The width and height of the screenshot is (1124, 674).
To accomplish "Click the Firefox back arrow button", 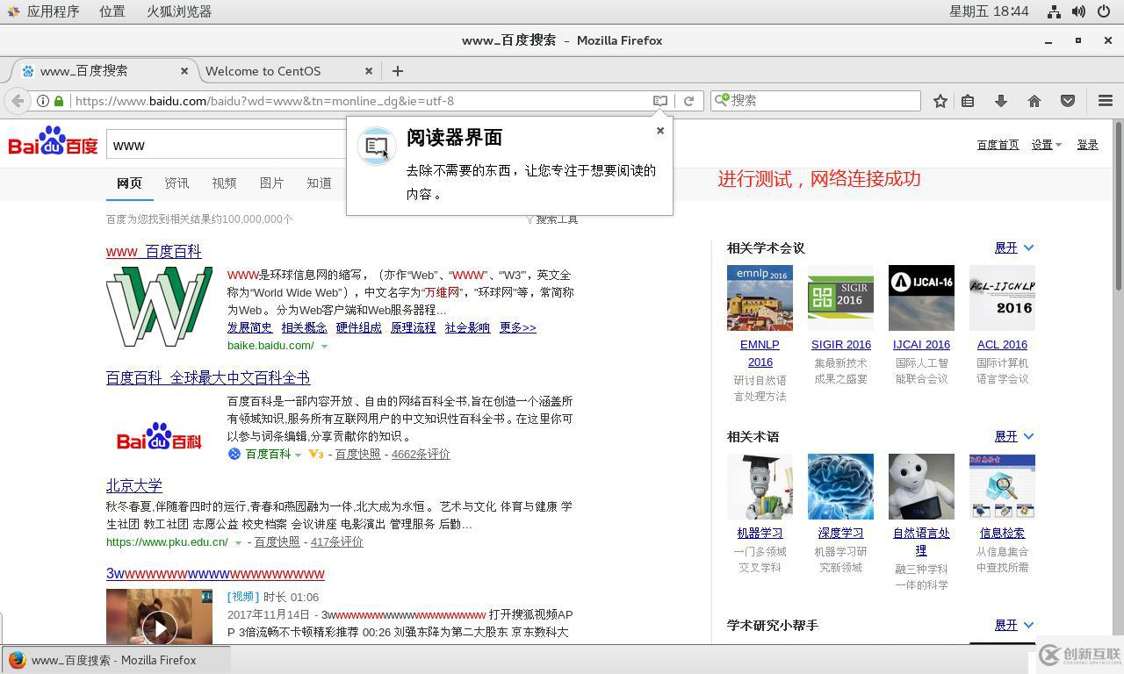I will [18, 101].
